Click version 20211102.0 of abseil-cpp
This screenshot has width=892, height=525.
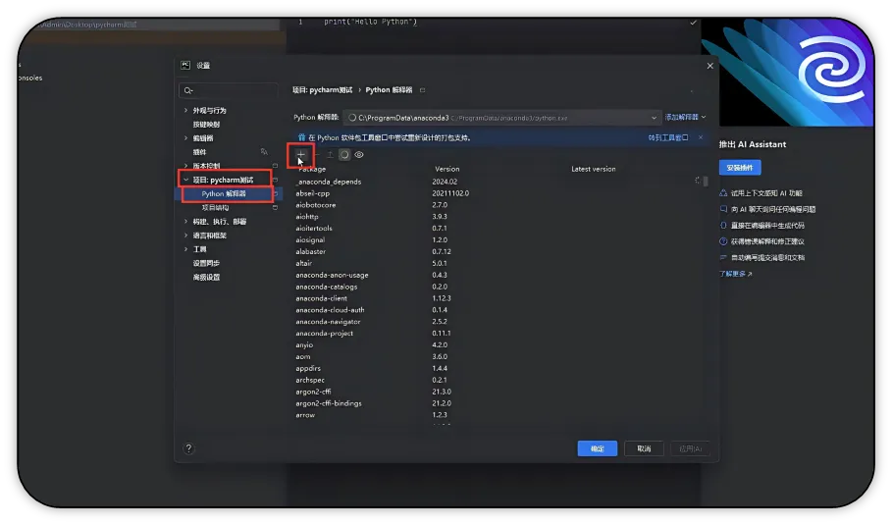click(x=450, y=193)
